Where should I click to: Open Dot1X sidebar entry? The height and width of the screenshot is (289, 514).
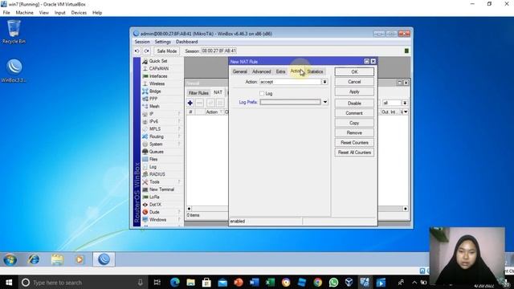pyautogui.click(x=155, y=205)
